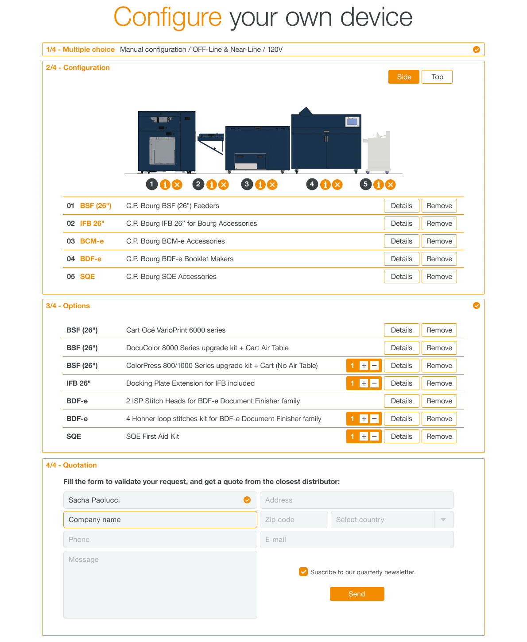
Task: Open info for device number 4
Action: pyautogui.click(x=325, y=185)
